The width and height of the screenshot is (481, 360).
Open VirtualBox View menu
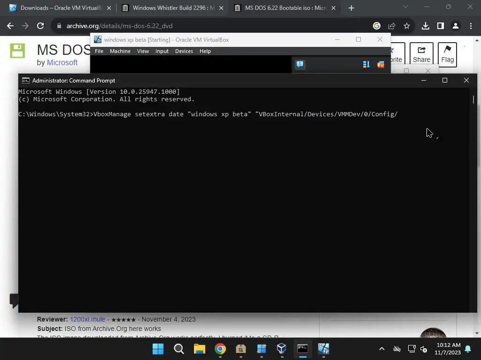click(143, 51)
